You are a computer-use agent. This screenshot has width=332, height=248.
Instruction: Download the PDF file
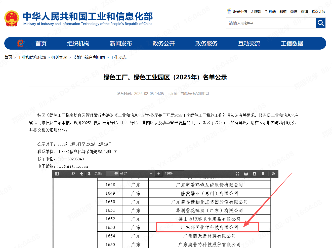255,174
